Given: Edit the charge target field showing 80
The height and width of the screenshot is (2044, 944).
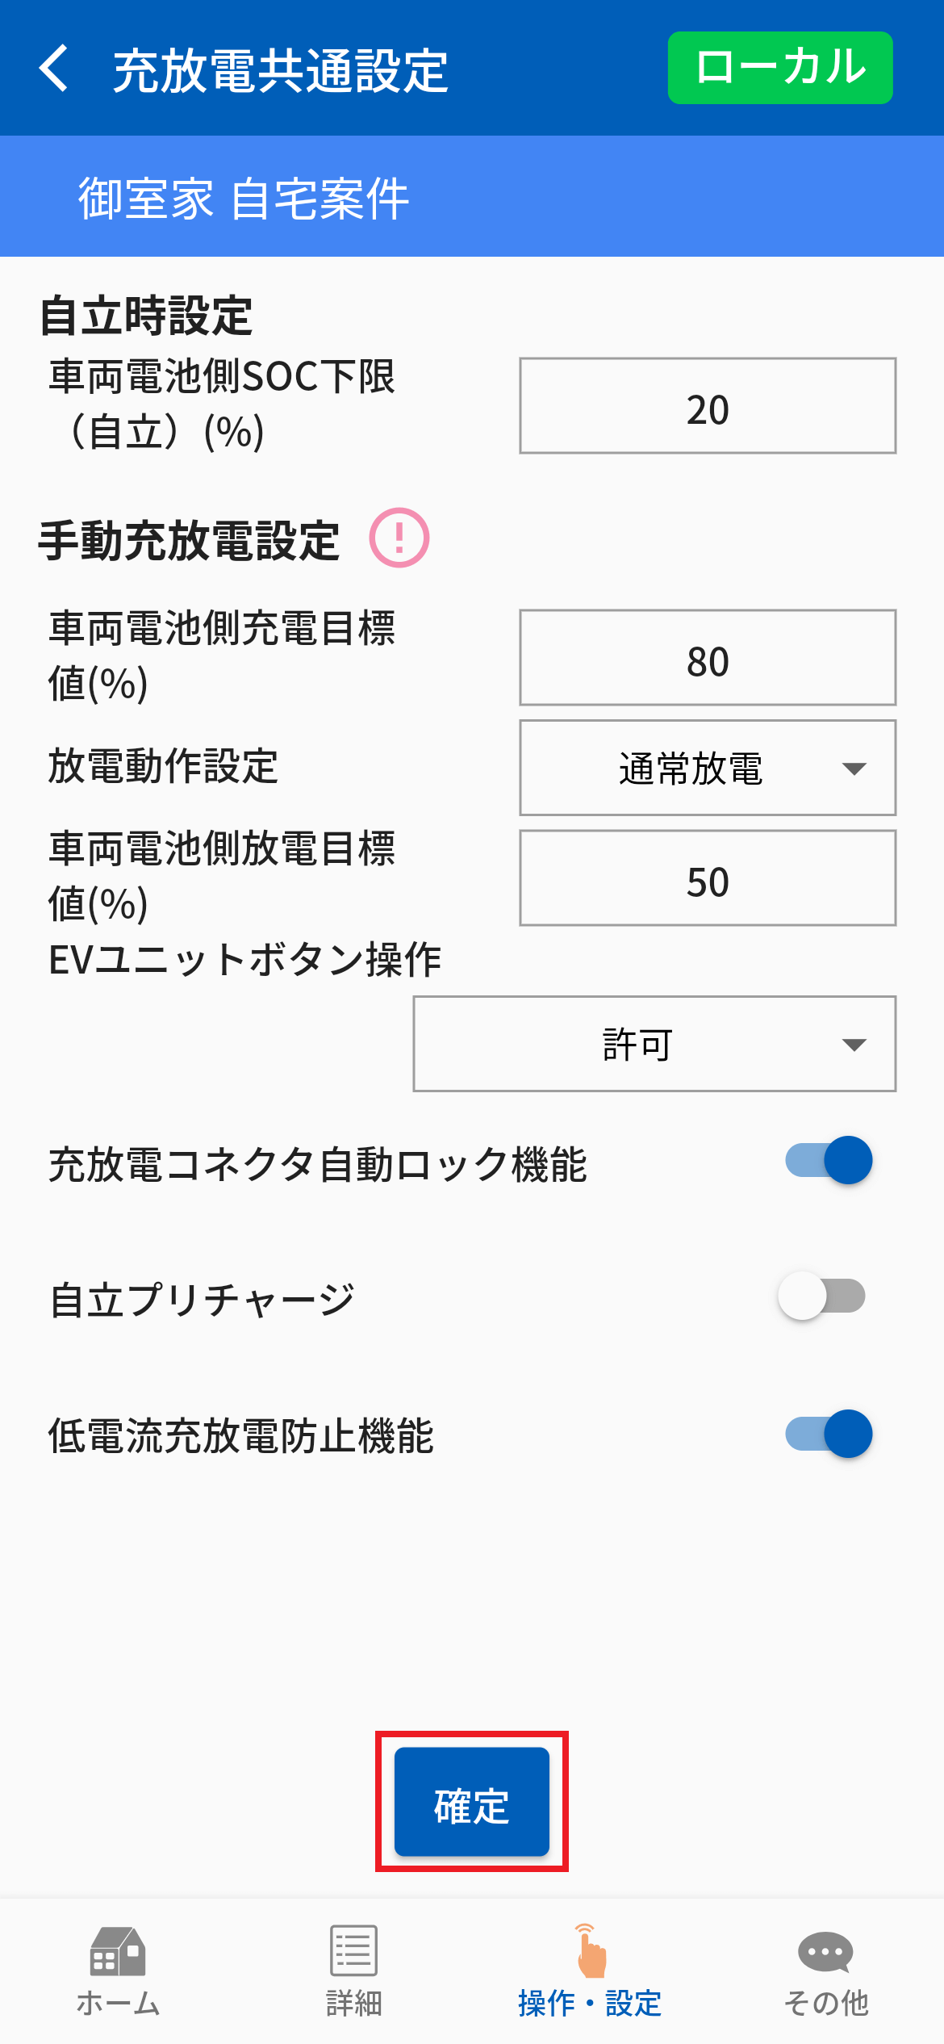Looking at the screenshot, I should tap(708, 658).
